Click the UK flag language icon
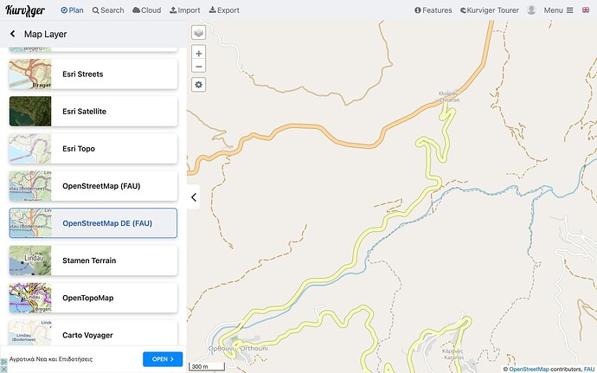597x373 pixels. click(586, 10)
